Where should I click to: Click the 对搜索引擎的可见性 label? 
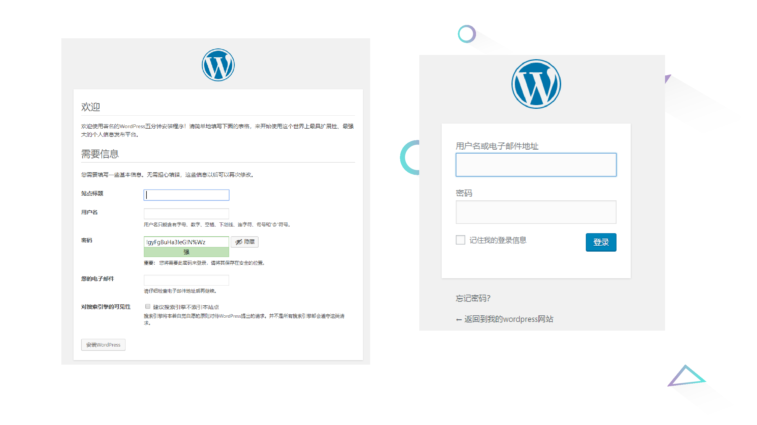106,307
